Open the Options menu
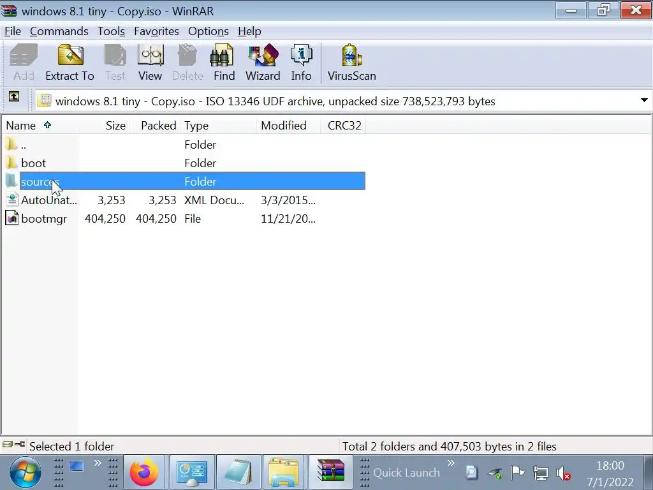Viewport: 653px width, 490px height. tap(209, 31)
